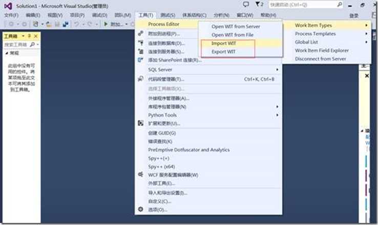Viewport: 378px width, 225px height.
Task: Click the New Project toolbar icon
Action: (x=36, y=24)
